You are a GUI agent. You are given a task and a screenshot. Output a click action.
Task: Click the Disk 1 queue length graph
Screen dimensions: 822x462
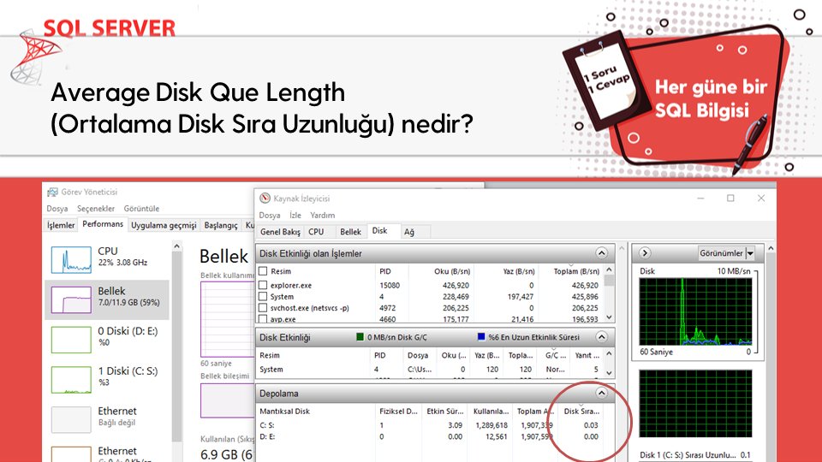[695, 403]
